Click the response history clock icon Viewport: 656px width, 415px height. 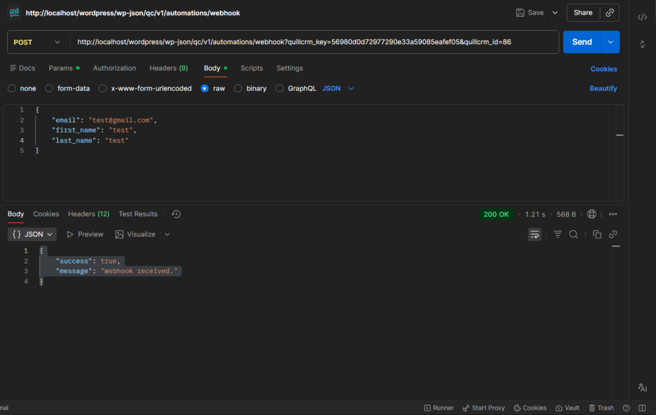[x=176, y=214]
